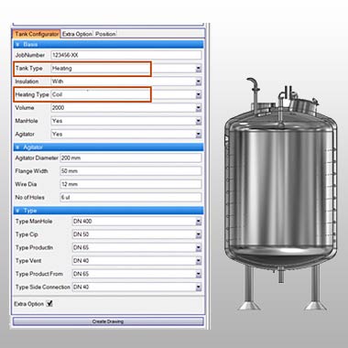Screen dimensions: 348x348
Task: Collapse the Type section header
Action: pos(108,211)
